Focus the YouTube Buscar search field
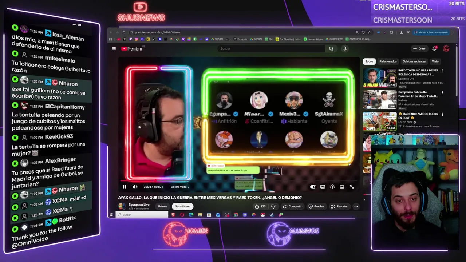Viewport: 466px width, 262px height. 271,49
